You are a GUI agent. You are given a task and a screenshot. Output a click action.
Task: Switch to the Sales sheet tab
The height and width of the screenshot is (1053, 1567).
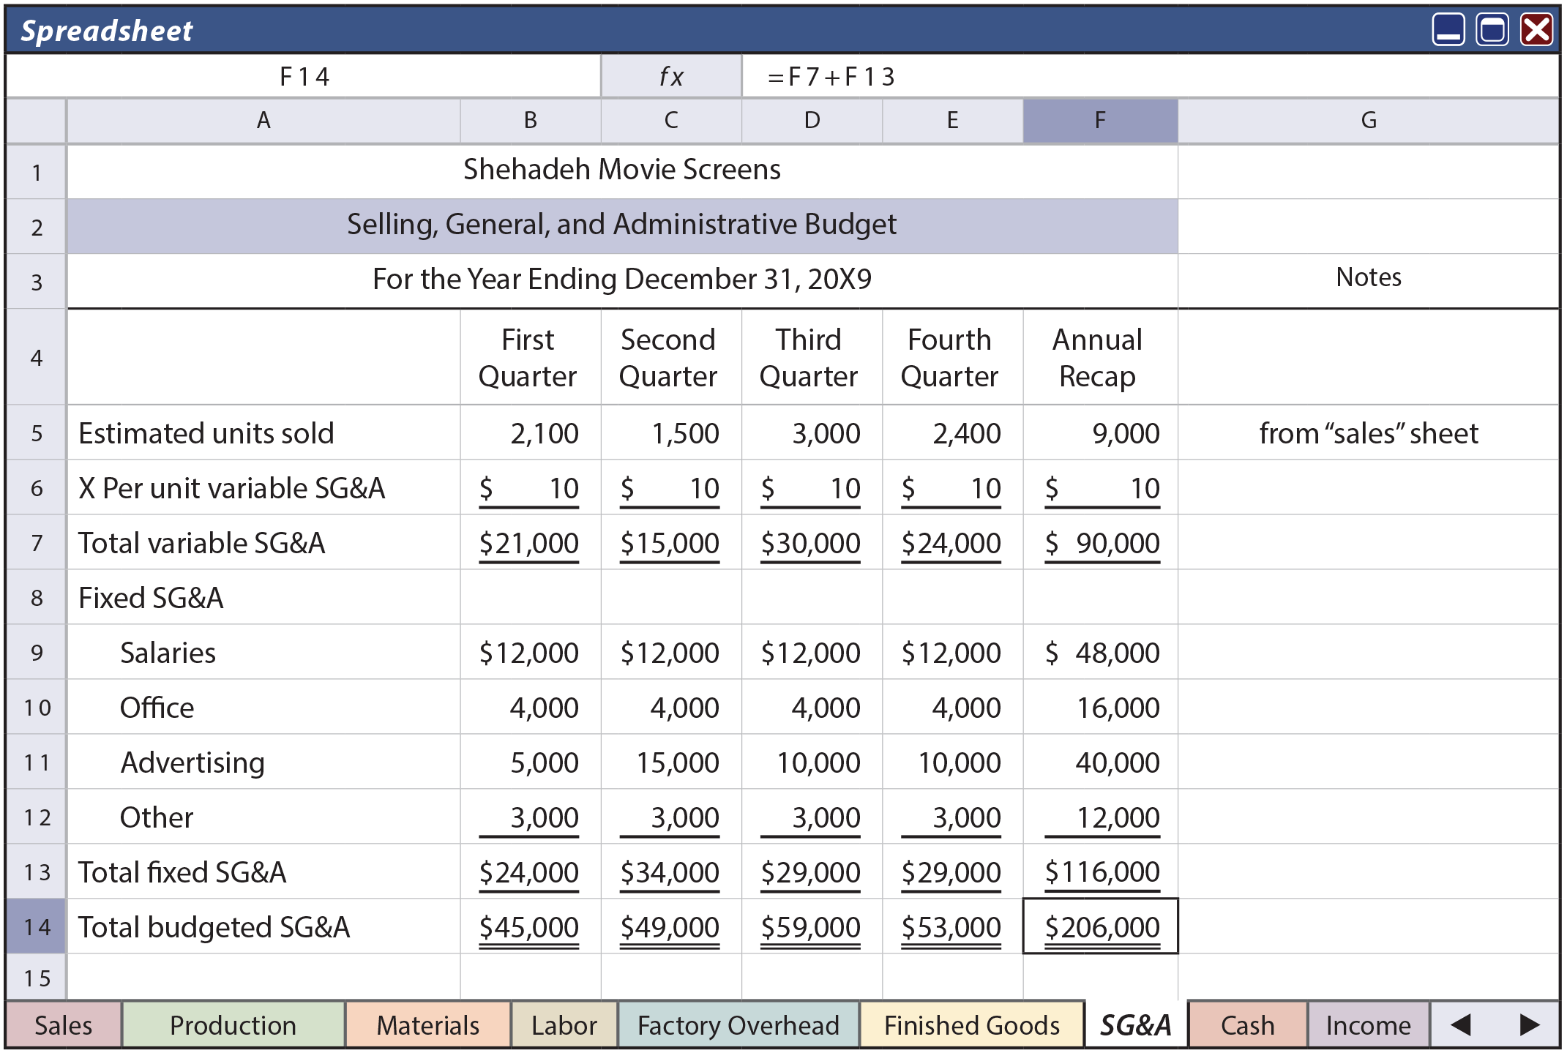point(64,1025)
